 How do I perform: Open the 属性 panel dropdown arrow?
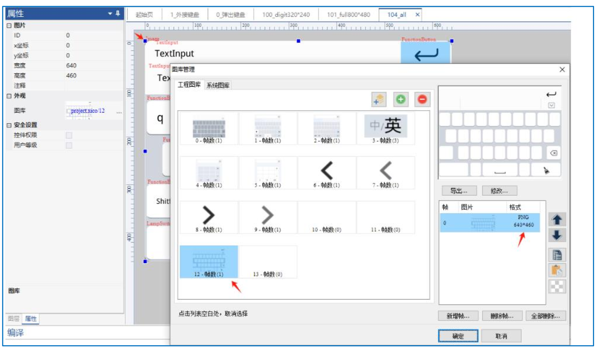point(110,14)
